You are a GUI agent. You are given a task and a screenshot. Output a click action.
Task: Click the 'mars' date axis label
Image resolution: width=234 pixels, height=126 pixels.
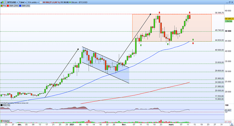(x=171, y=125)
